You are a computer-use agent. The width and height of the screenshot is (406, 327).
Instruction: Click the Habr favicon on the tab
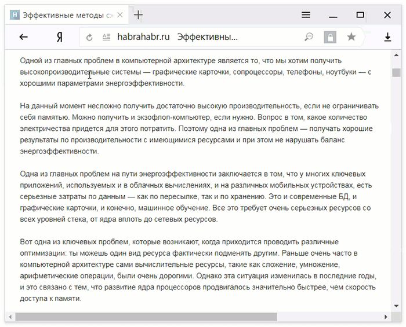14,15
